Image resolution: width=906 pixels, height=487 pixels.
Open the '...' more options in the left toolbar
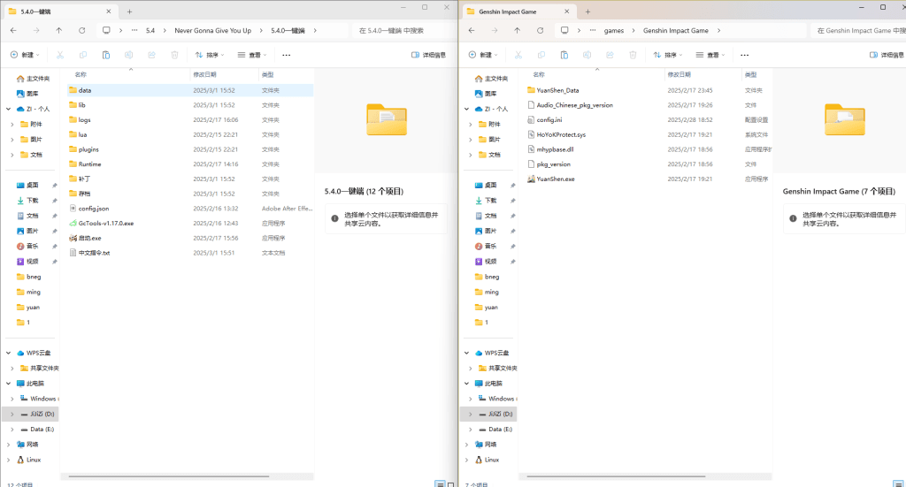pos(284,55)
